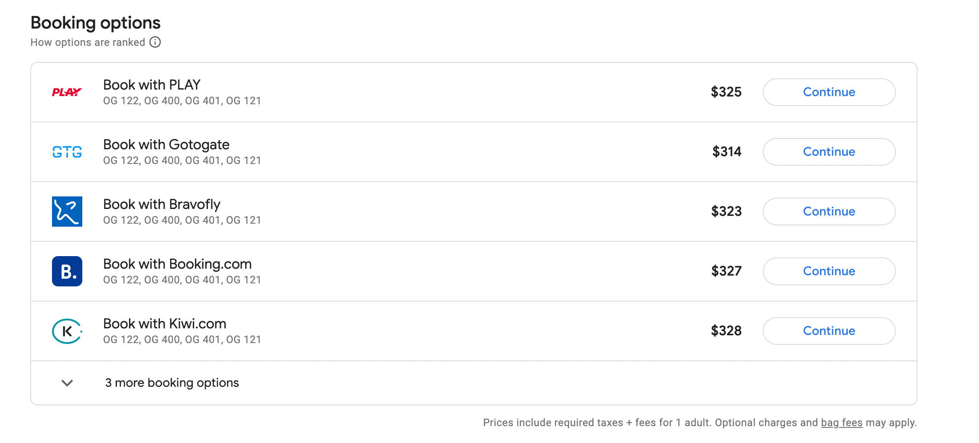979x443 pixels.
Task: Show the 3 more booking options text
Action: tap(172, 383)
